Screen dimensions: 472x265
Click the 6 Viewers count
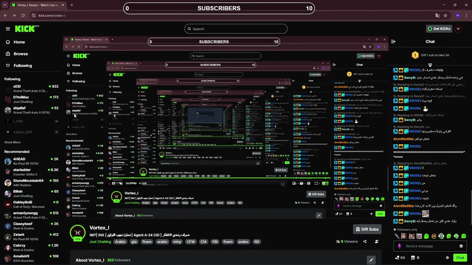pyautogui.click(x=347, y=241)
